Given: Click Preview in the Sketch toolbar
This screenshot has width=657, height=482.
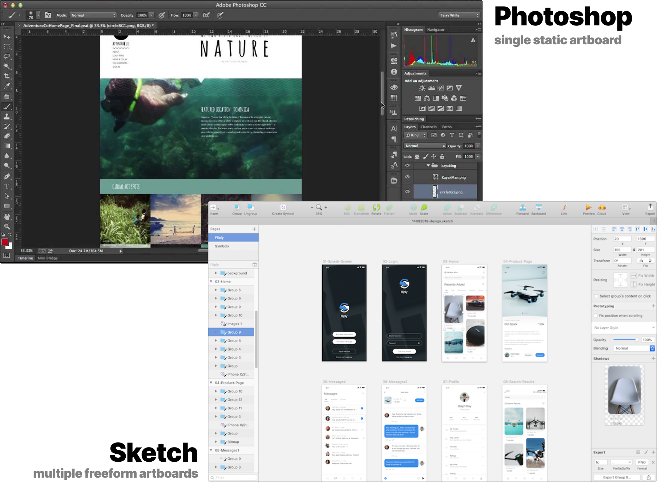Looking at the screenshot, I should pyautogui.click(x=589, y=209).
